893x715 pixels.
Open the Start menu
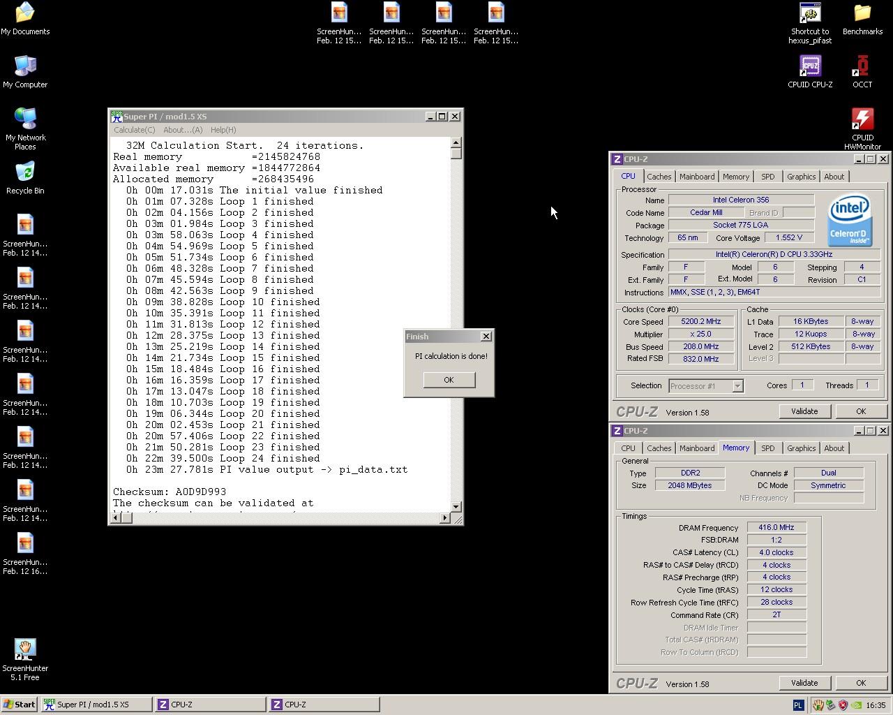[x=20, y=705]
